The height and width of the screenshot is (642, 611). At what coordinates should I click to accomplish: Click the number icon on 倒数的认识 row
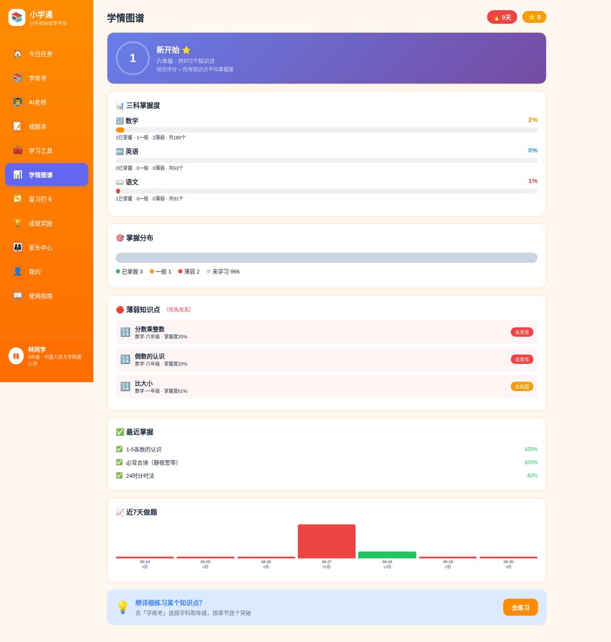tap(125, 359)
